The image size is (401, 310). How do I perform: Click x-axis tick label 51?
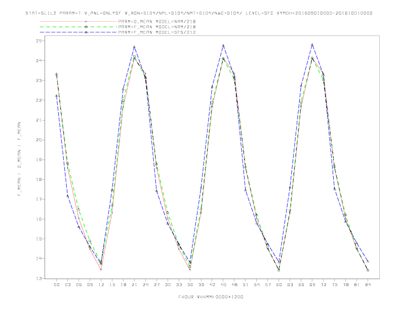(246, 285)
